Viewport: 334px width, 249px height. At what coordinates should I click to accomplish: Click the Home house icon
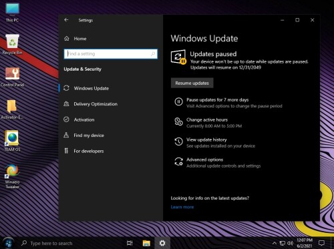tap(67, 39)
